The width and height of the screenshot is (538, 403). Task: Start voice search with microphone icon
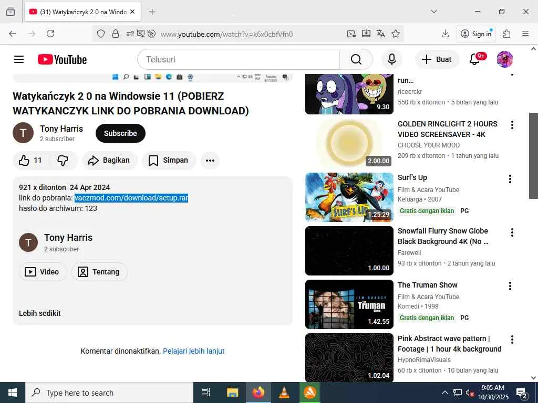click(x=391, y=59)
